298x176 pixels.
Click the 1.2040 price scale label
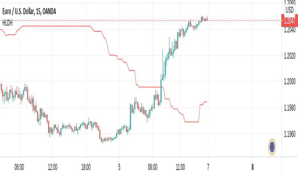pos(289,30)
